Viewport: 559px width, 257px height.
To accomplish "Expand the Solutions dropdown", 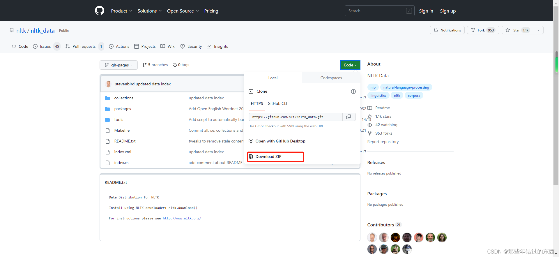I will click(x=150, y=11).
